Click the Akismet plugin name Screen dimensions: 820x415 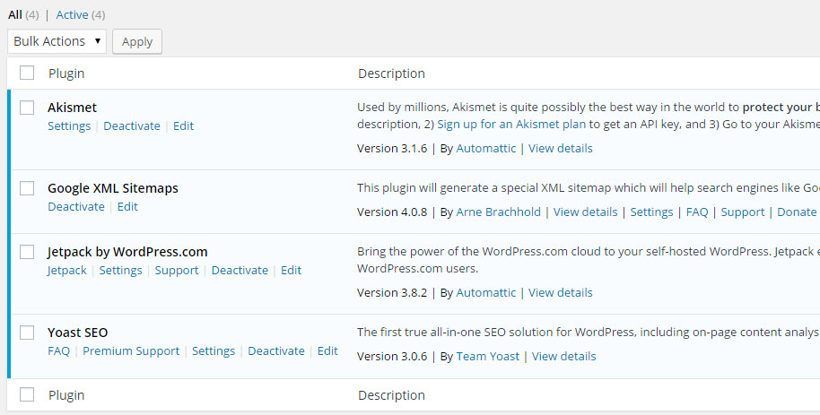pos(72,108)
